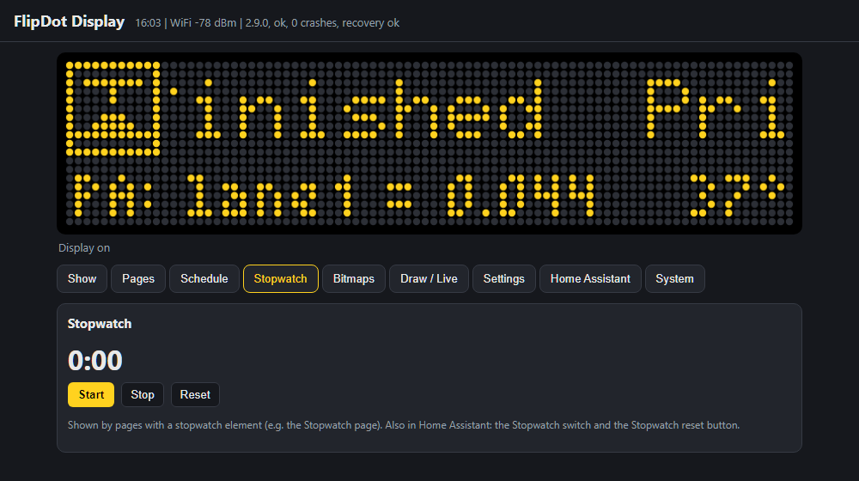Switch to the Pages tab

click(138, 279)
